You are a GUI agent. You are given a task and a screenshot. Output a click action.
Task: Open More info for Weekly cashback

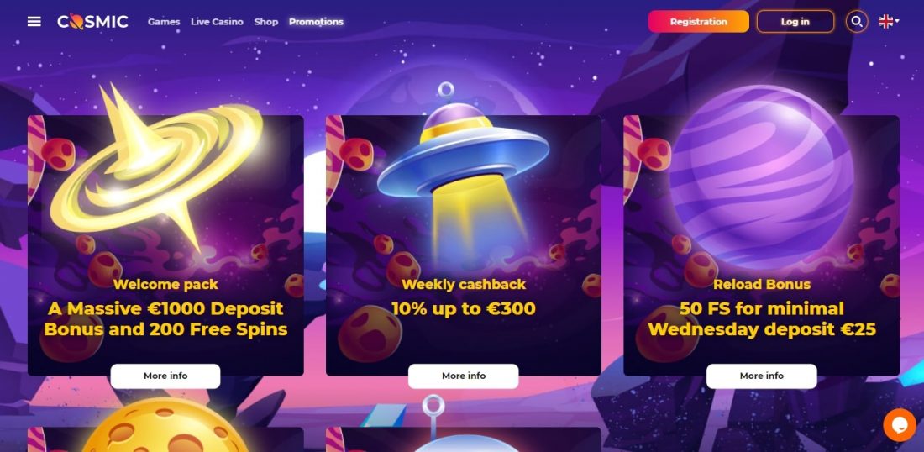[x=463, y=376]
